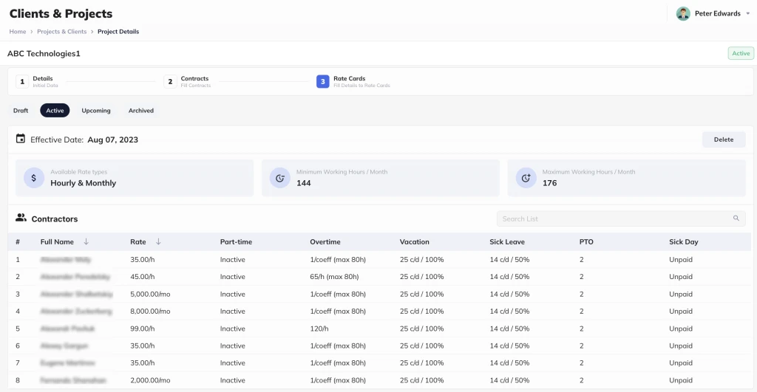Viewport: 757px width, 392px height.
Task: Select the Active rate cards tab
Action: [x=55, y=111]
